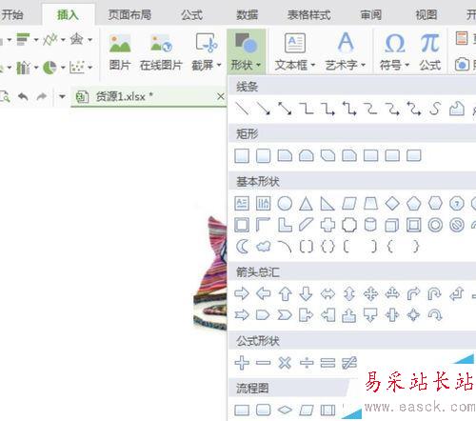This screenshot has width=476, height=421.
Task: Select the no-symbol prohibited shape
Action: pos(457,225)
